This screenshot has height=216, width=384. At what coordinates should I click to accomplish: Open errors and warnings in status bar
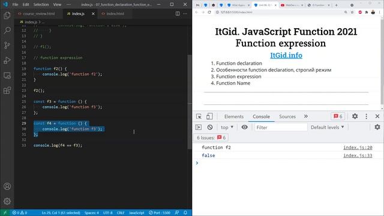(20, 212)
